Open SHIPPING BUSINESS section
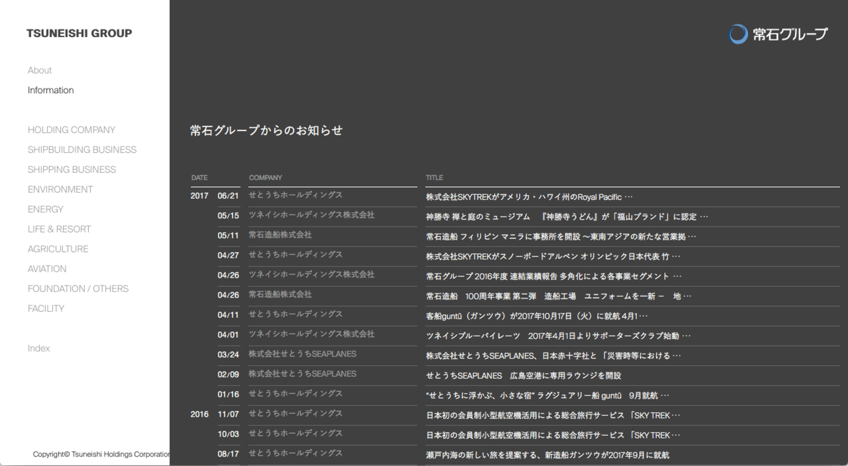The image size is (848, 466). (x=72, y=169)
